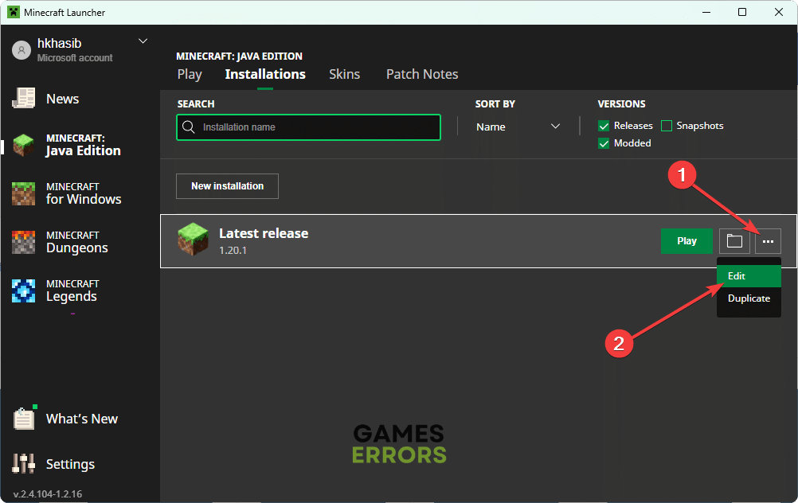The image size is (798, 503).
Task: Uncheck the Releases checkbox
Action: [604, 126]
